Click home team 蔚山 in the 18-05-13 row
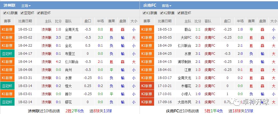 [188, 29]
